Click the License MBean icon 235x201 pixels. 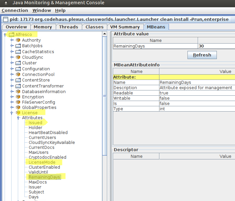(x=18, y=113)
